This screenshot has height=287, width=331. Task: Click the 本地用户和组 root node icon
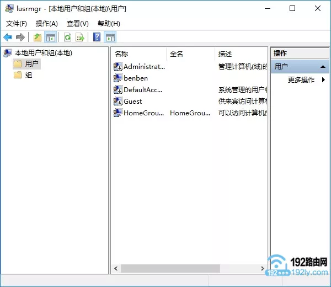pos(8,53)
